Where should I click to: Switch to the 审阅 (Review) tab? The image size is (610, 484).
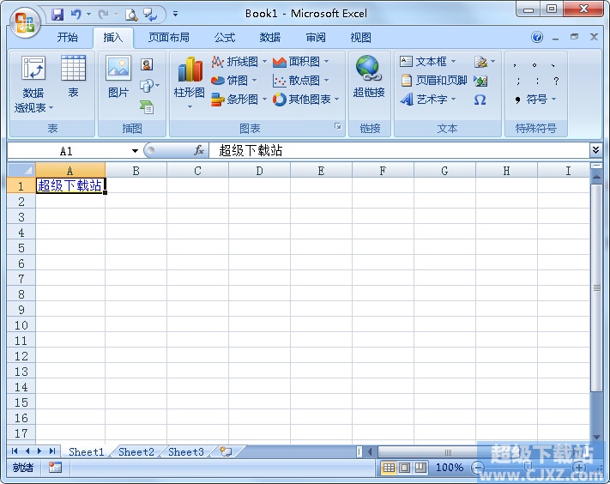[x=316, y=38]
